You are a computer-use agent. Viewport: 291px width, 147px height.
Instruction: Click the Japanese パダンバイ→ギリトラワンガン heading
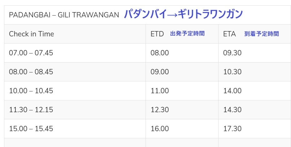coord(183,14)
